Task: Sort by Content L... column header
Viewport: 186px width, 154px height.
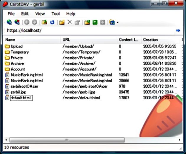Action: (129, 40)
